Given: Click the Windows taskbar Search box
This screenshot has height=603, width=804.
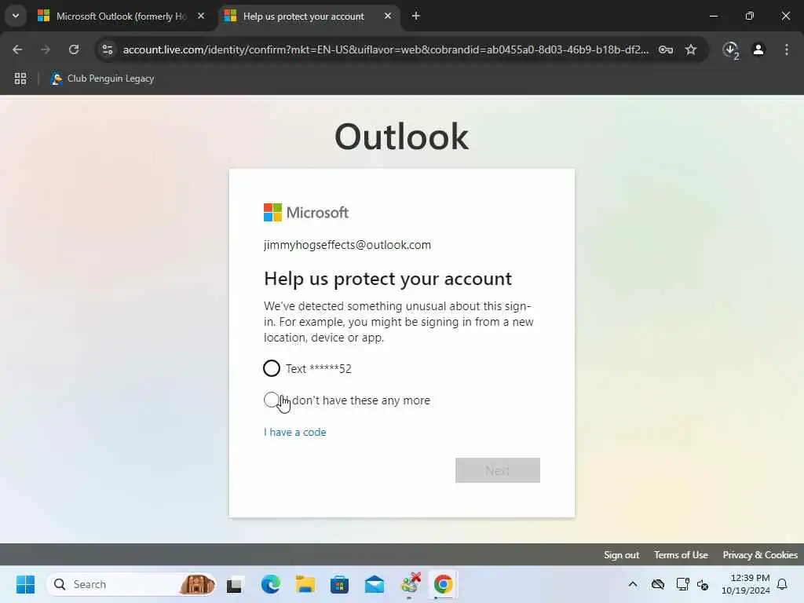Looking at the screenshot, I should (x=131, y=584).
